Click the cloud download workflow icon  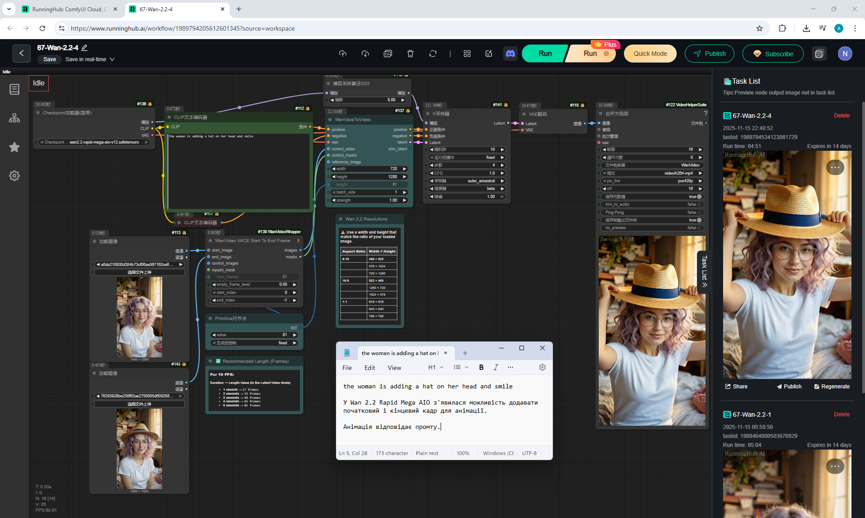365,54
